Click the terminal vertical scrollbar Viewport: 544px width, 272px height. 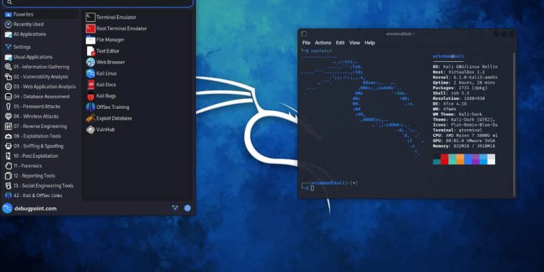point(514,124)
